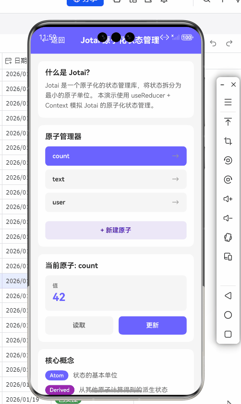Select the count atom row
The image size is (241, 404).
point(116,156)
